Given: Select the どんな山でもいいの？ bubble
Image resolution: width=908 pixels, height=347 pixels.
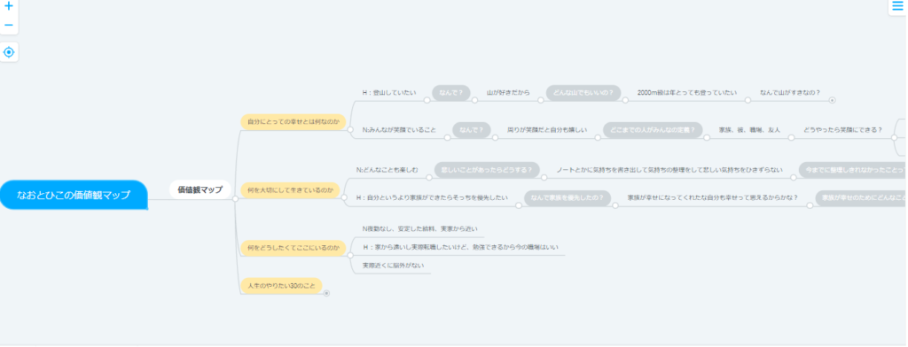Looking at the screenshot, I should [x=583, y=93].
